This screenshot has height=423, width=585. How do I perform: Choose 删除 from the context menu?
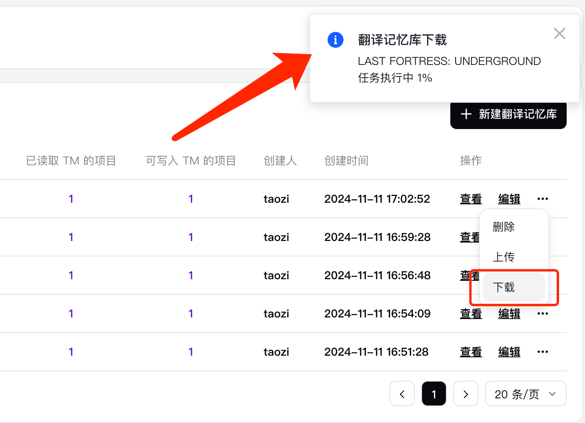(x=504, y=227)
